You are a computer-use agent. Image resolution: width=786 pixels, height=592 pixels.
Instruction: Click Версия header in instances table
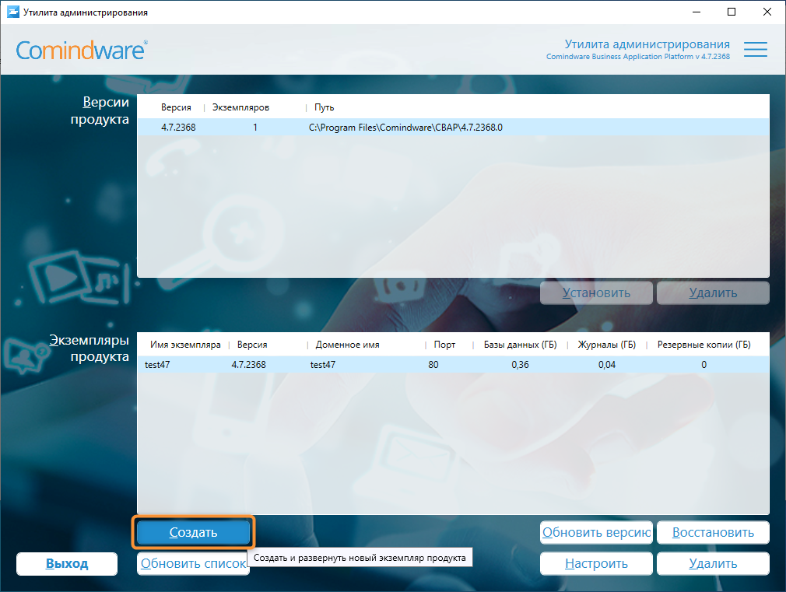coord(252,345)
